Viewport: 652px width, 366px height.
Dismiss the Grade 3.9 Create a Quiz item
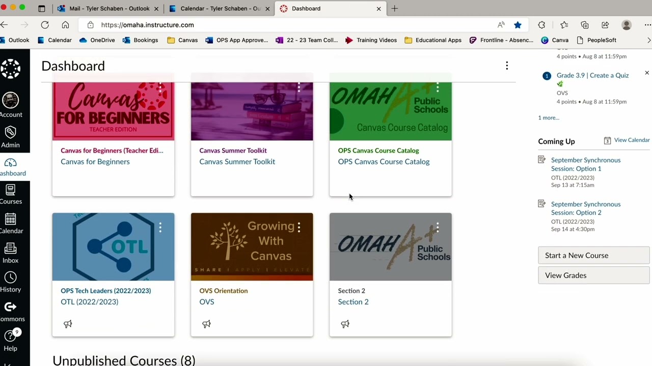pyautogui.click(x=647, y=73)
